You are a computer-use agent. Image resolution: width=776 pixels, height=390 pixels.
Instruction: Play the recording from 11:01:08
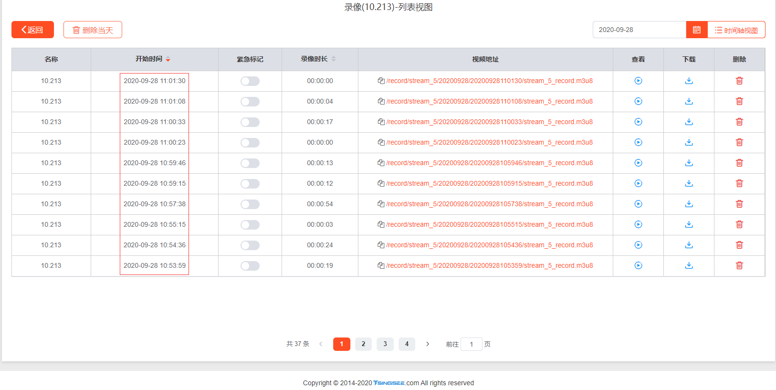click(638, 101)
